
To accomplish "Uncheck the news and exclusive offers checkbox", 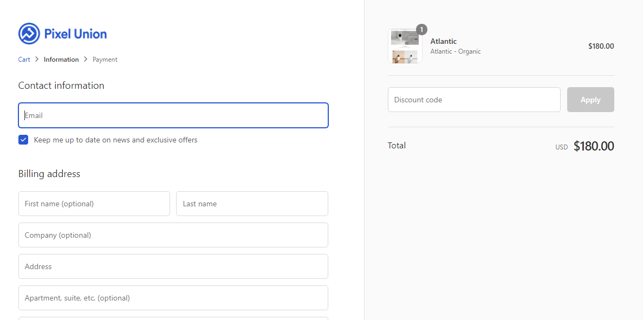I will [23, 140].
